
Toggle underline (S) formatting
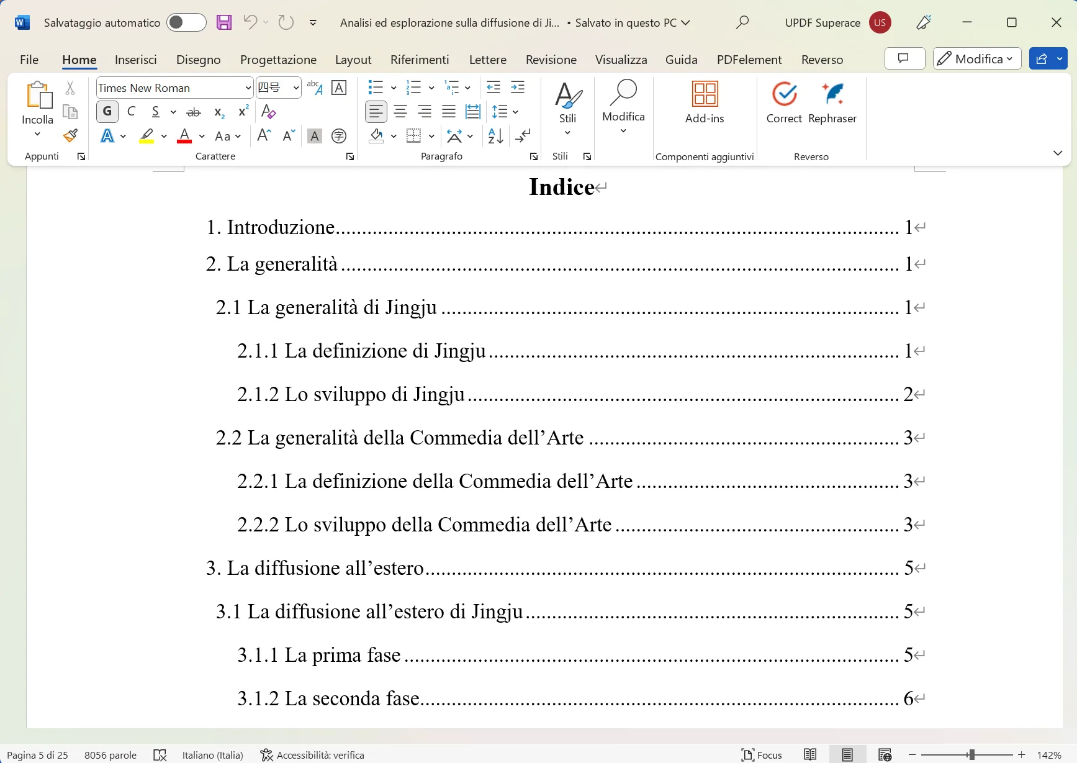click(156, 112)
